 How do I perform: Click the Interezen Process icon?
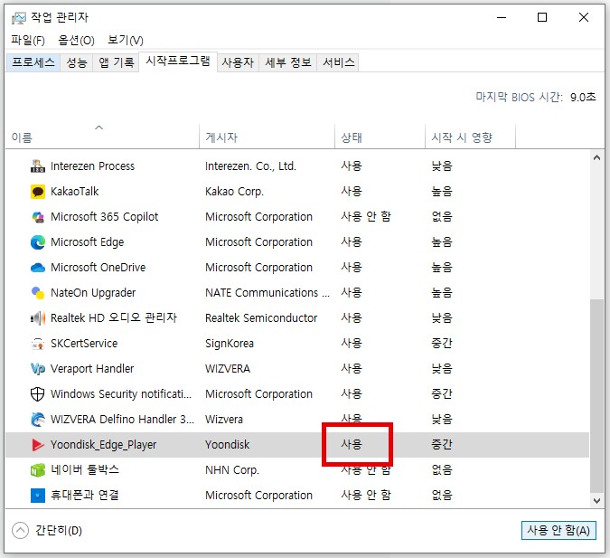[38, 166]
